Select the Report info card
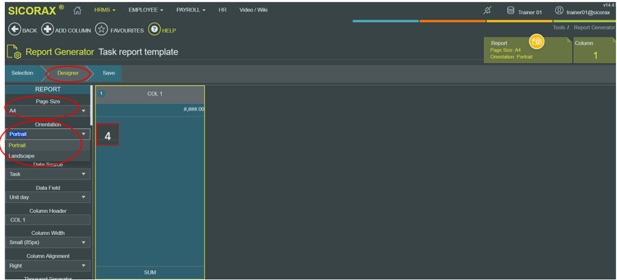 tap(528, 50)
